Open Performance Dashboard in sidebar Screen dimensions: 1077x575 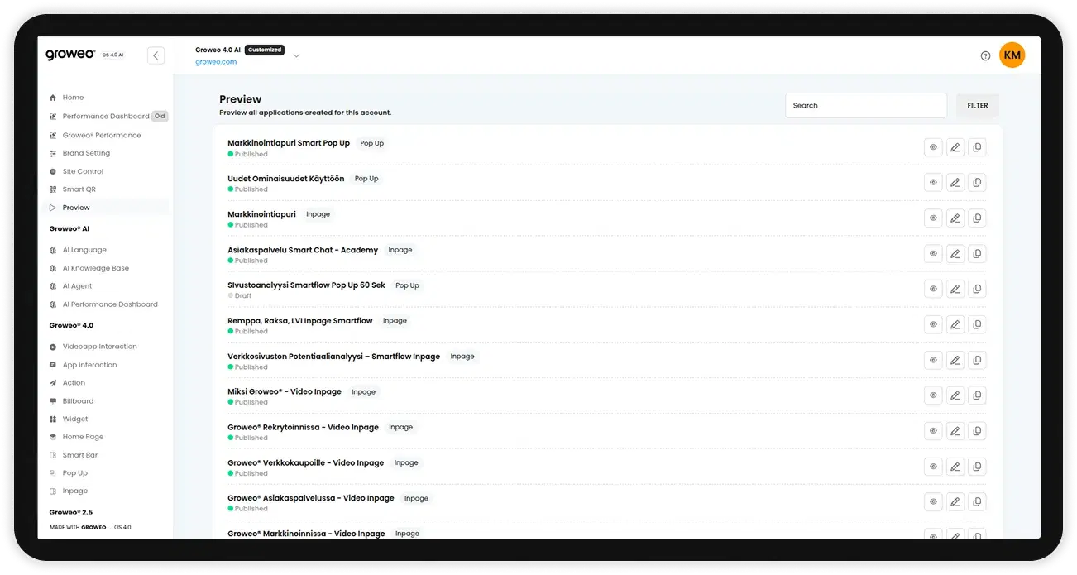coord(108,117)
